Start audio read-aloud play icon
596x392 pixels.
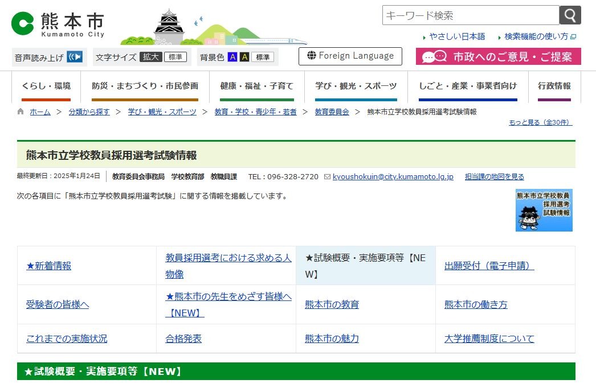point(75,57)
